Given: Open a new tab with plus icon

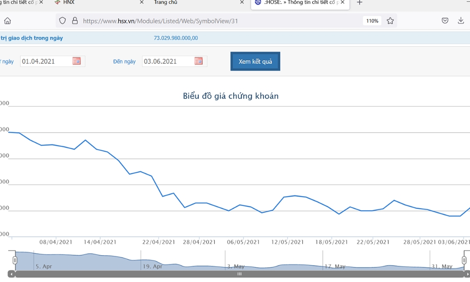Looking at the screenshot, I should click(x=360, y=2).
